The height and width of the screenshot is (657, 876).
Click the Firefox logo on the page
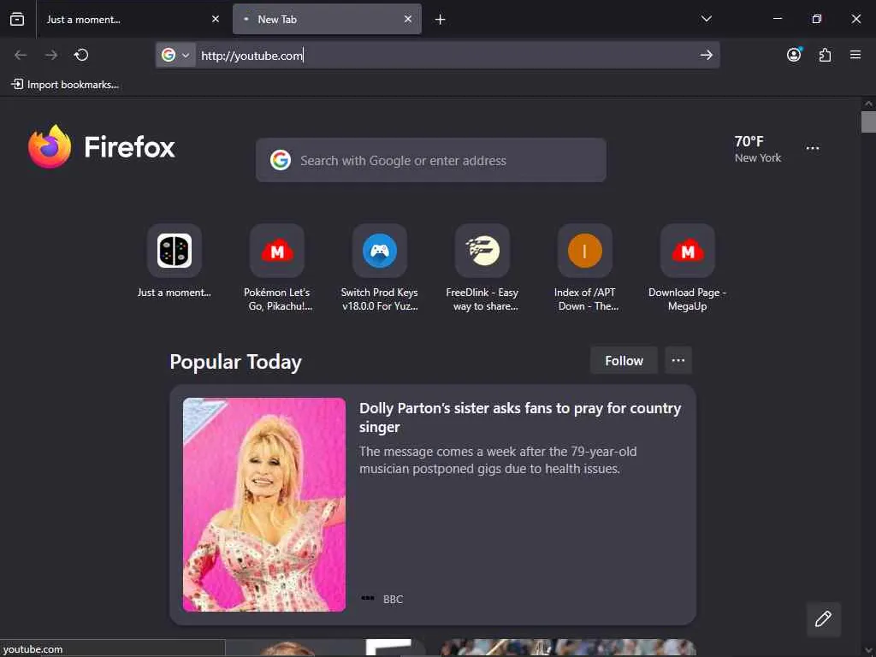pyautogui.click(x=102, y=146)
